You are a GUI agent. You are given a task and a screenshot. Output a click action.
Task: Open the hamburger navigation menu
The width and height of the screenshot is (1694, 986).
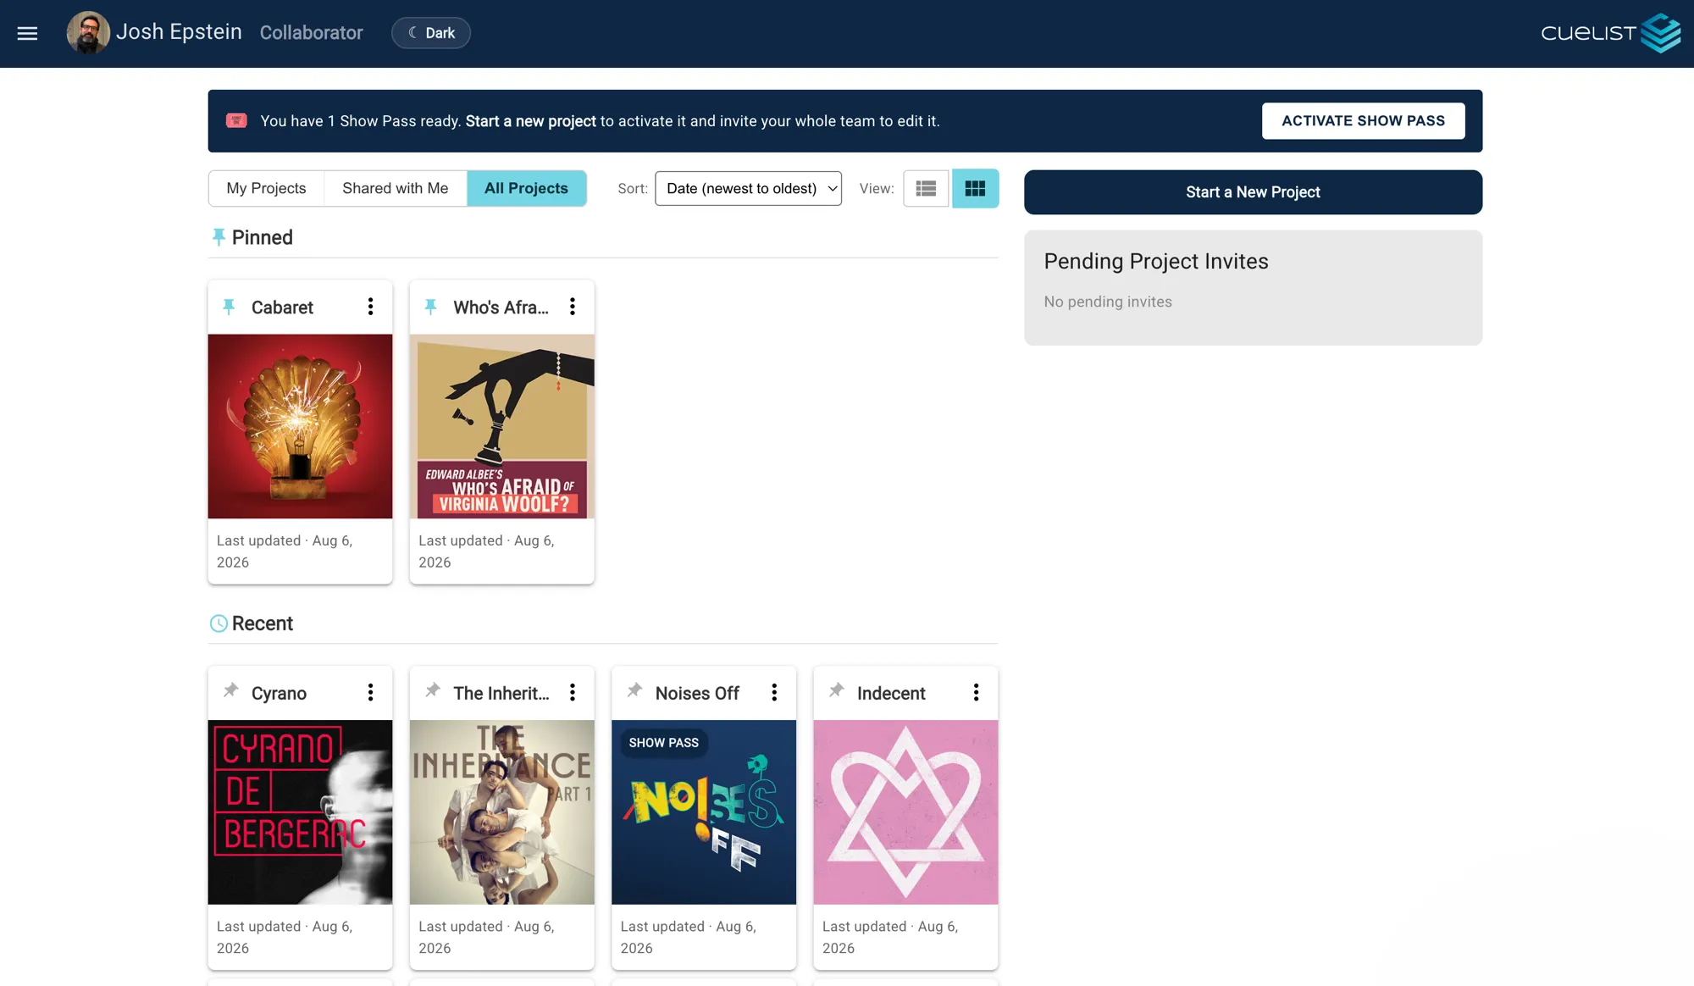coord(27,33)
